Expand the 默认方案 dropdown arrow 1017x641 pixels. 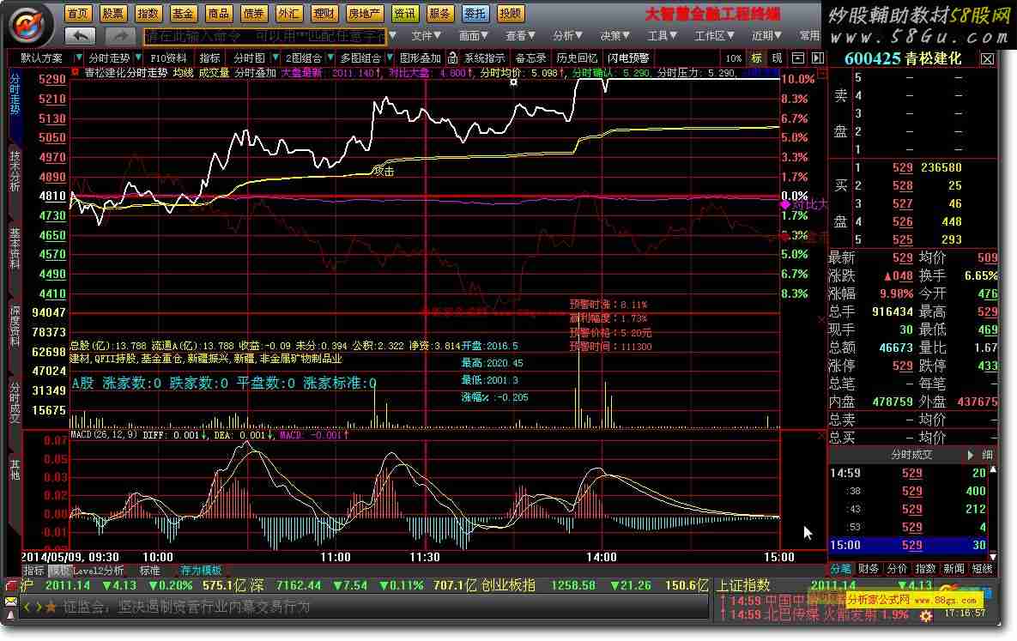[78, 57]
